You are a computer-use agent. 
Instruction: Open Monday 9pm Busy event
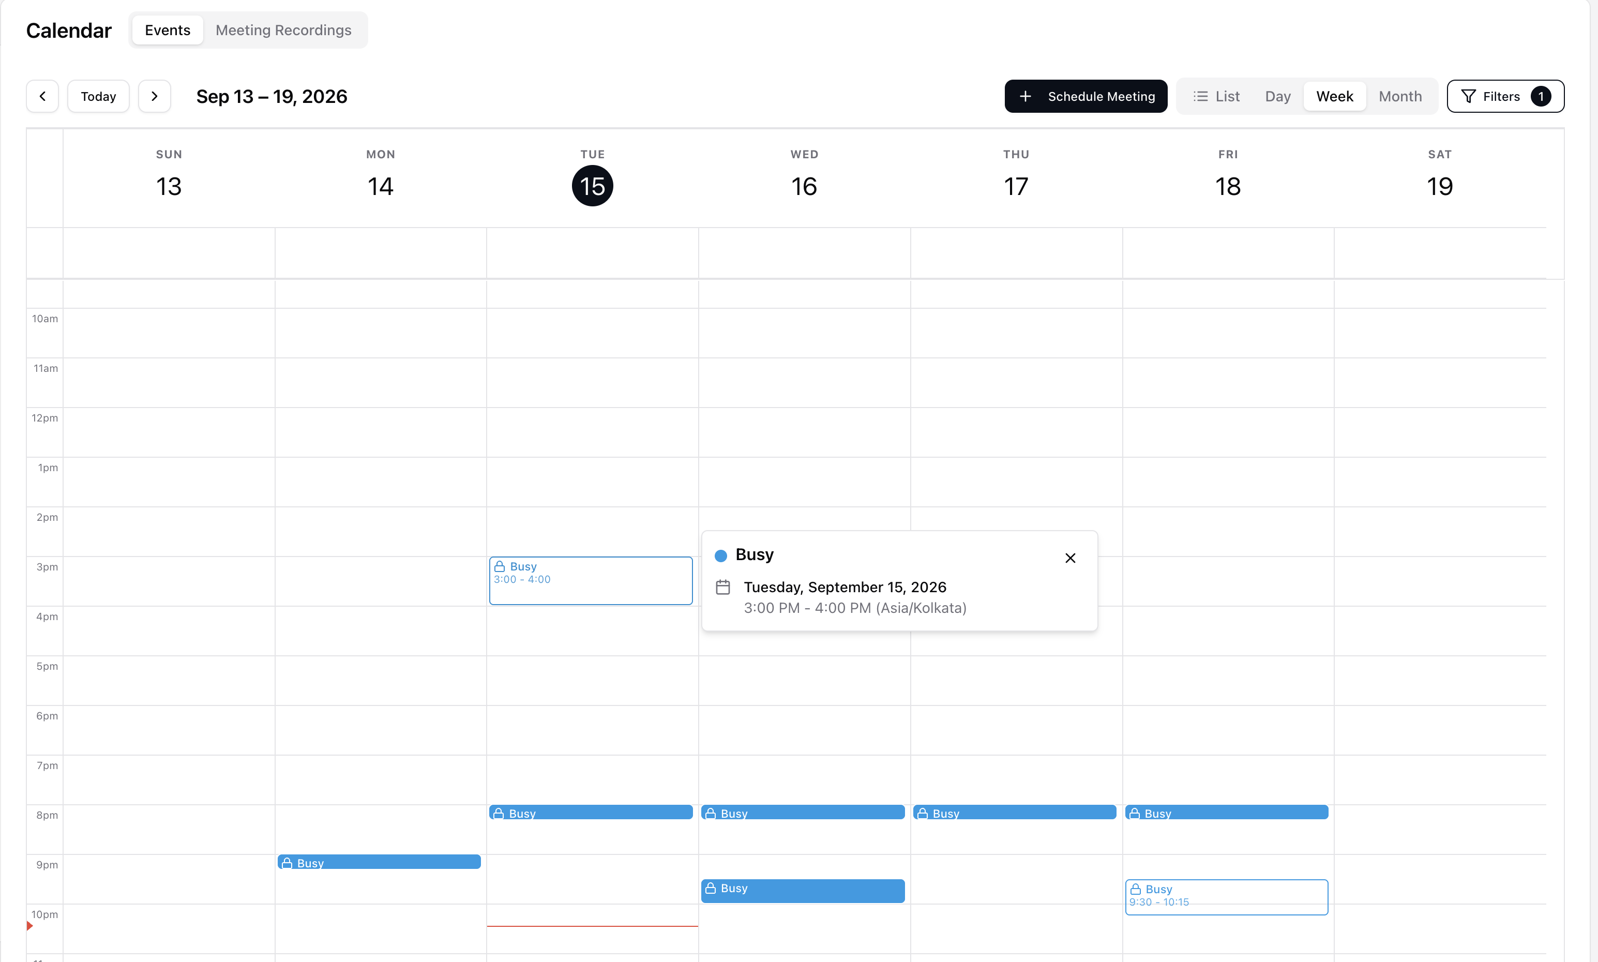point(379,862)
